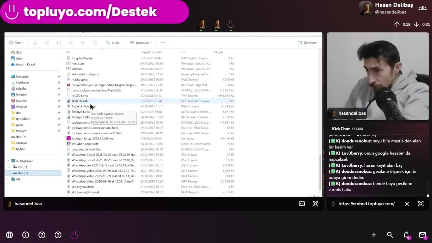This screenshot has width=432, height=243.
Task: Sort by Değiştirme tarihi column header
Action: [151, 52]
